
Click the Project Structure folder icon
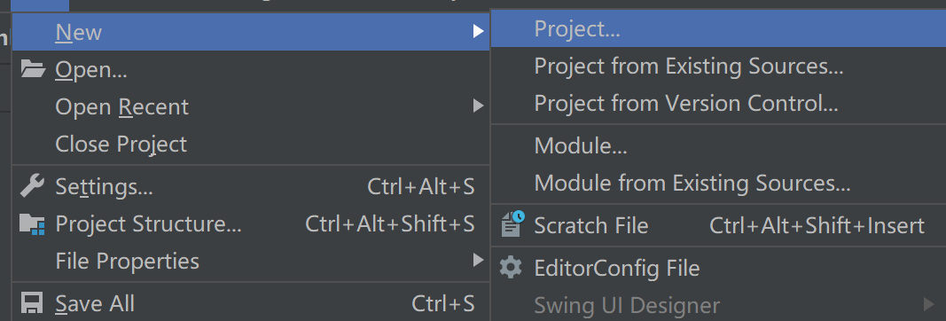33,223
